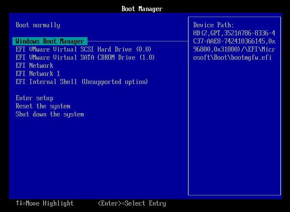Open the Enter setup option
The height and width of the screenshot is (212, 290).
click(x=35, y=98)
